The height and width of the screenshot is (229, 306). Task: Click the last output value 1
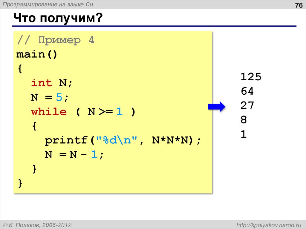pyautogui.click(x=244, y=134)
